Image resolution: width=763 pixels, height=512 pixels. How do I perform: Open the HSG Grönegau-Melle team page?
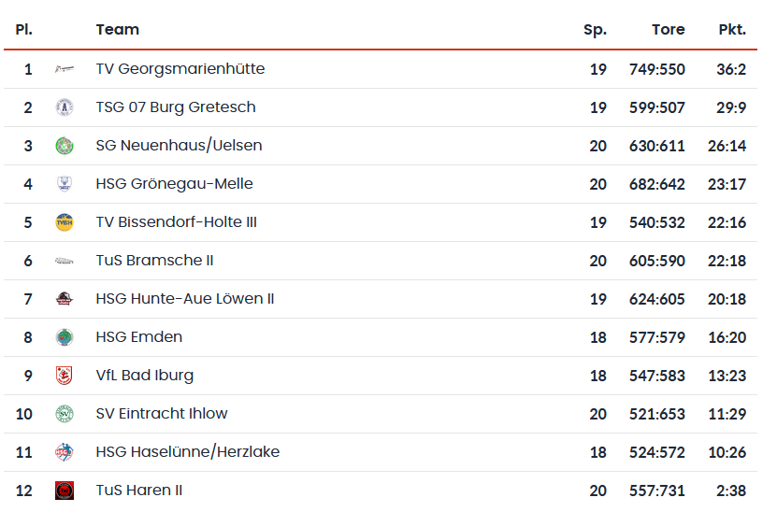click(174, 184)
